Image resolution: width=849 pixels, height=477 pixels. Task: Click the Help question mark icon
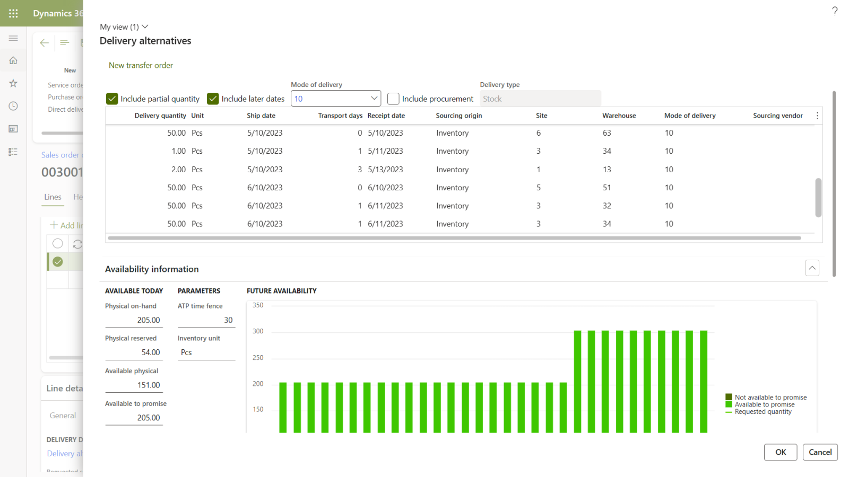point(835,11)
